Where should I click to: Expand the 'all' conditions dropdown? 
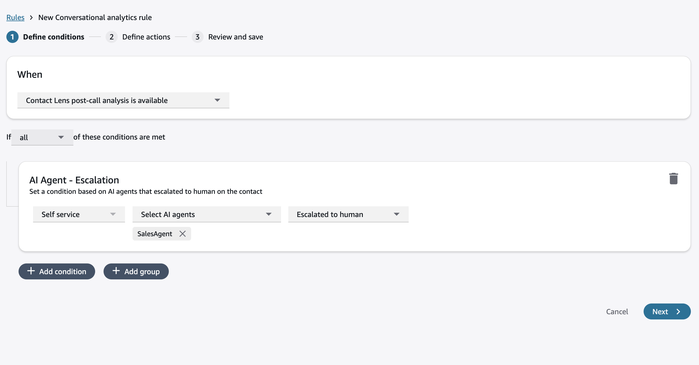click(42, 137)
